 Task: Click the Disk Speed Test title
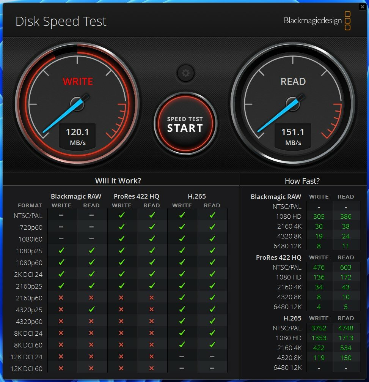tap(61, 21)
